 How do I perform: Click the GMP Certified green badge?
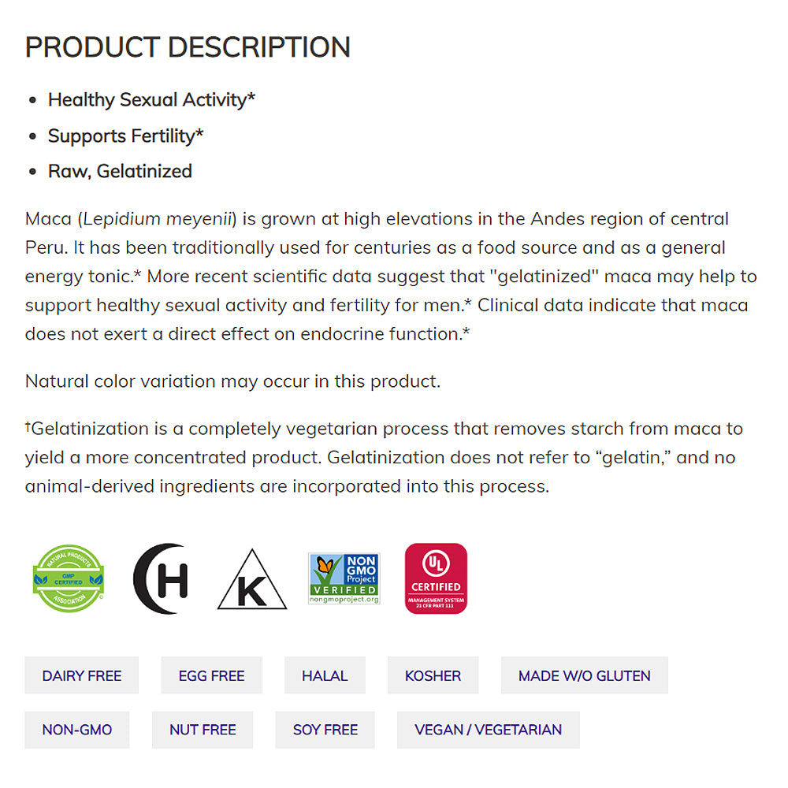click(69, 578)
